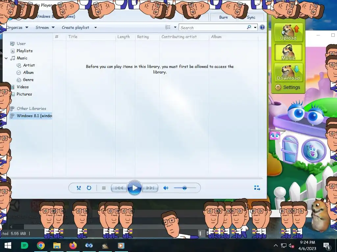The image size is (337, 252).
Task: Open the network status tray icon
Action: (283, 245)
